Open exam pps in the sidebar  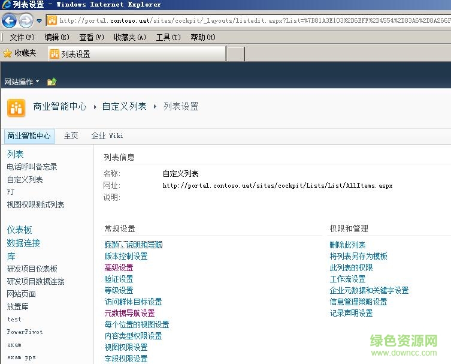pyautogui.click(x=22, y=357)
